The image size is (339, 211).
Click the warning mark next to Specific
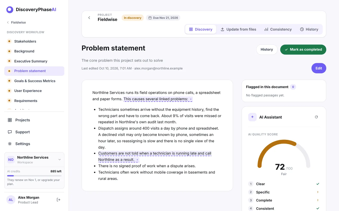pos(318,192)
